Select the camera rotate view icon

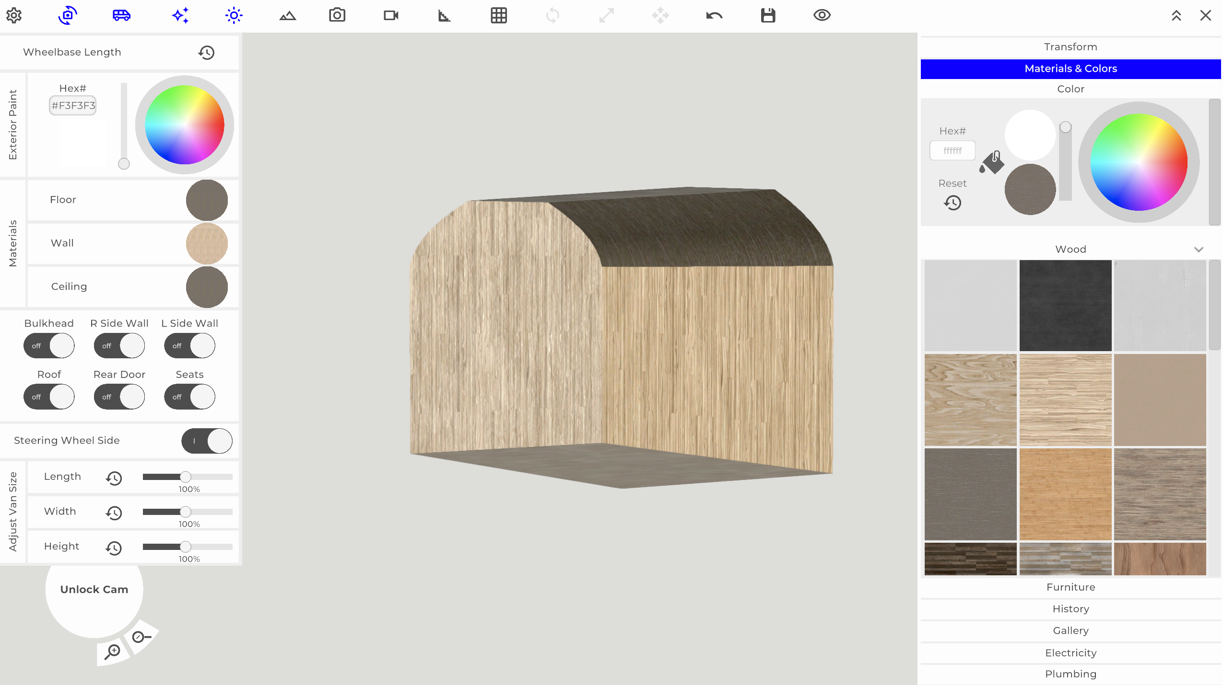[68, 15]
